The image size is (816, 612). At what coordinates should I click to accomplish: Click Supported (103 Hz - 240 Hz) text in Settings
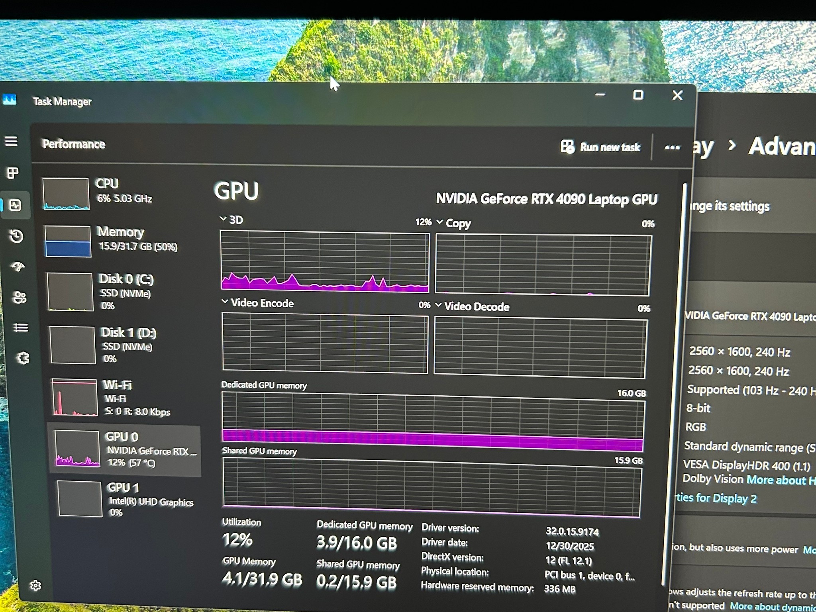[751, 390]
